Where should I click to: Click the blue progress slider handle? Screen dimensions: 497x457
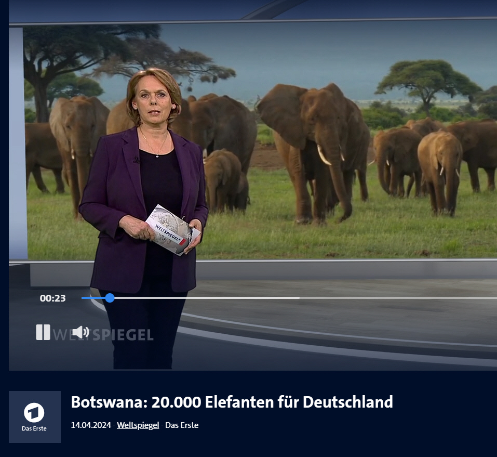click(x=110, y=298)
